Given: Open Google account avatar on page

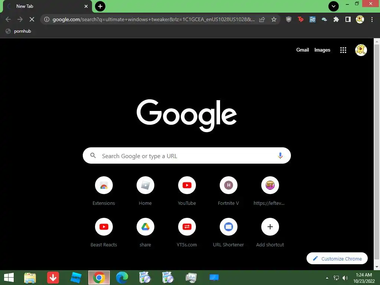Looking at the screenshot, I should click(x=361, y=50).
